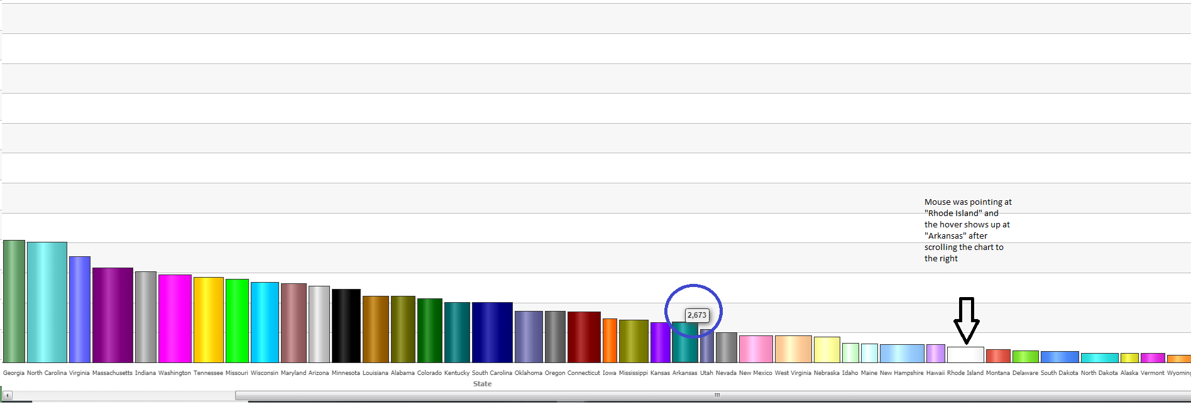Select the red Montana bar
Image resolution: width=1191 pixels, height=407 pixels.
tap(998, 356)
